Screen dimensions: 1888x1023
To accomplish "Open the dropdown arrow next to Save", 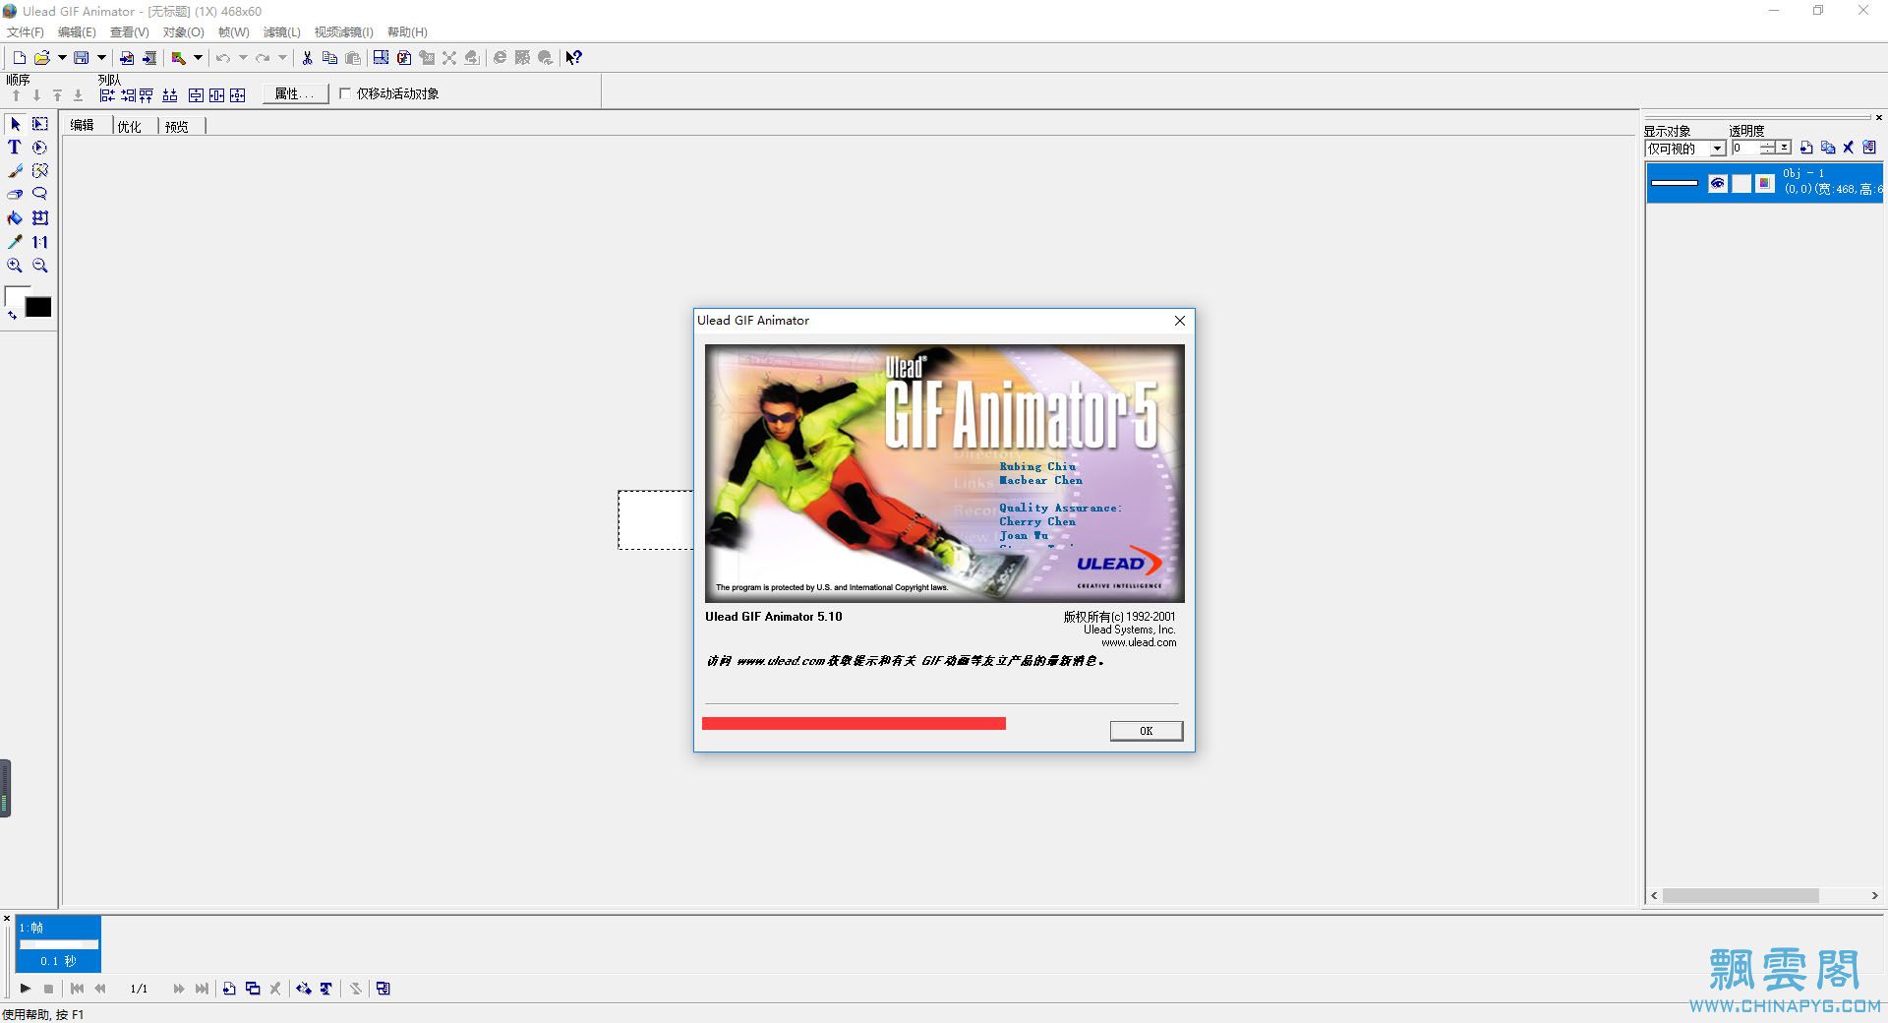I will [101, 58].
